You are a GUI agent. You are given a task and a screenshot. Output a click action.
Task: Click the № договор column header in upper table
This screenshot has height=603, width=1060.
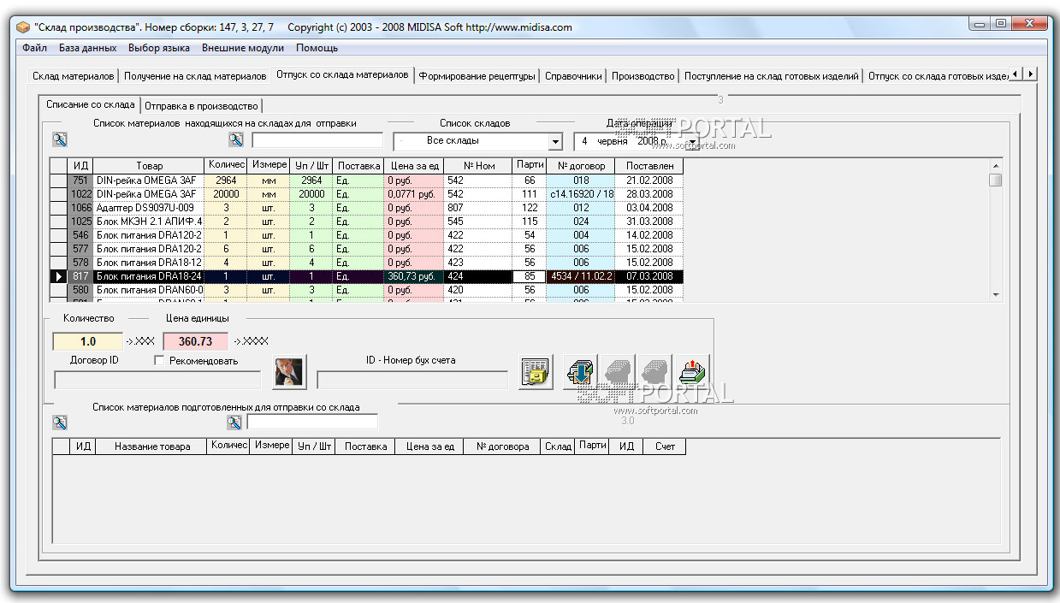[x=580, y=166]
